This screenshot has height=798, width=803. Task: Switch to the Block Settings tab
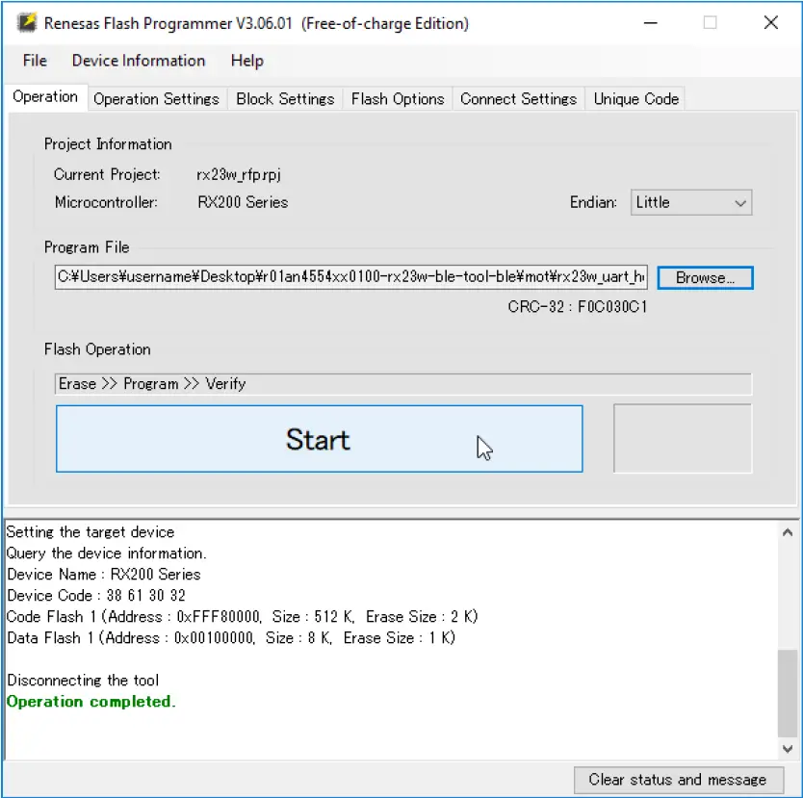pyautogui.click(x=285, y=98)
